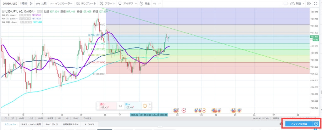Screen dimensions: 322x130
Task: Open the Indicators (インジケーター) menu
Action: (61, 3)
